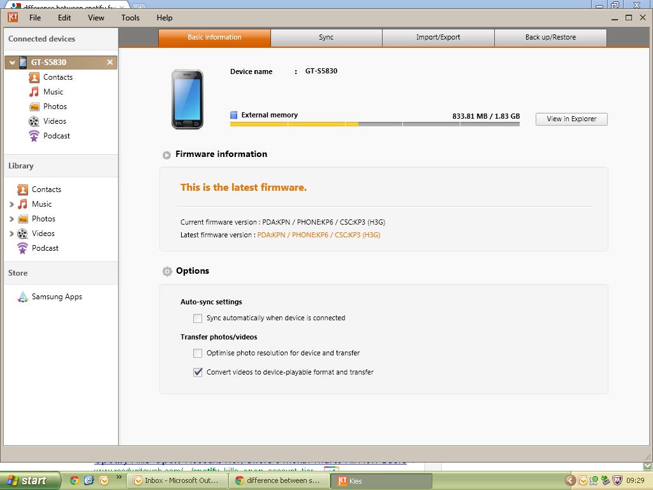
Task: Click the Kies taskbar button
Action: tap(381, 481)
